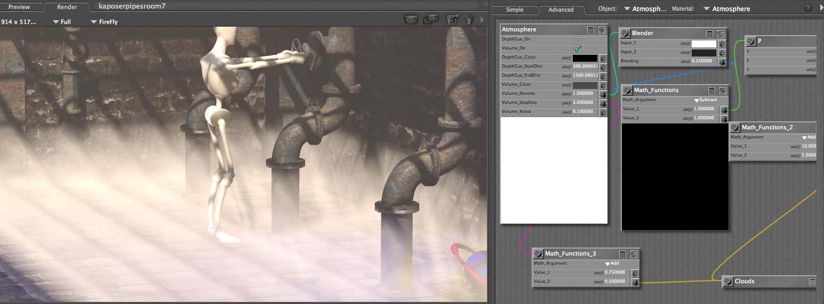The image size is (824, 304).
Task: Open the Full render size dropdown
Action: (x=62, y=22)
